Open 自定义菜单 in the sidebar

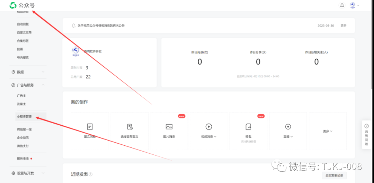pos(24,32)
